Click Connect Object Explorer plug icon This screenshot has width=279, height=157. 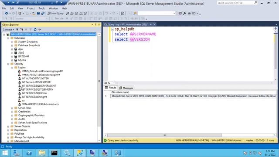click(x=17, y=30)
